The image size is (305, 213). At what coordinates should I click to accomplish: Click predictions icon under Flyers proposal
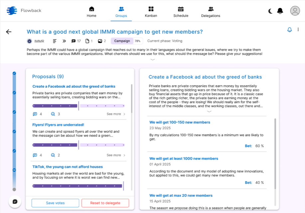[53, 155]
